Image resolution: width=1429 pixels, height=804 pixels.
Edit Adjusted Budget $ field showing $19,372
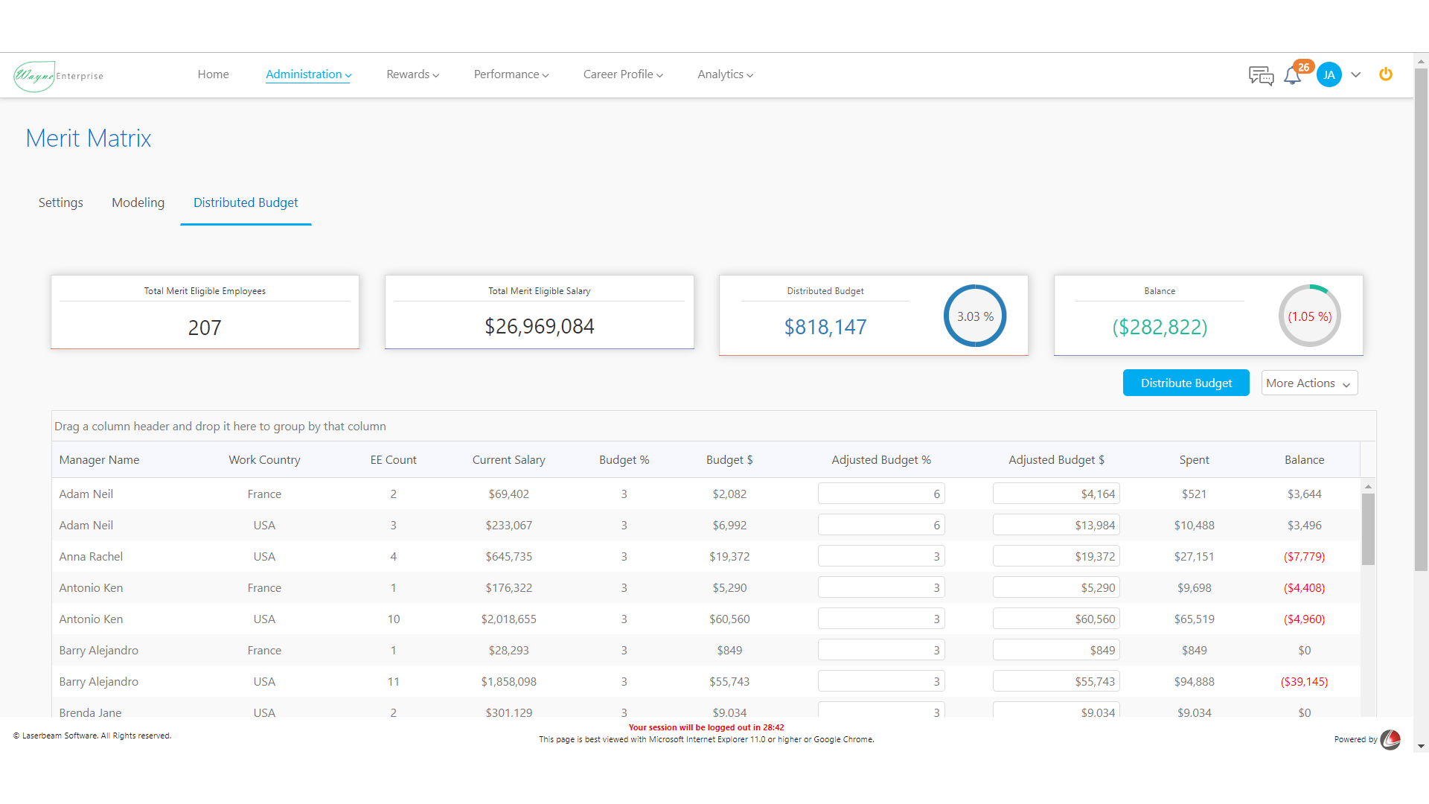(1056, 556)
